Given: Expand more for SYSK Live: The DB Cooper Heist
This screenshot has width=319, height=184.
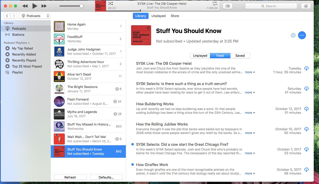Looking at the screenshot, I should tap(250, 72).
